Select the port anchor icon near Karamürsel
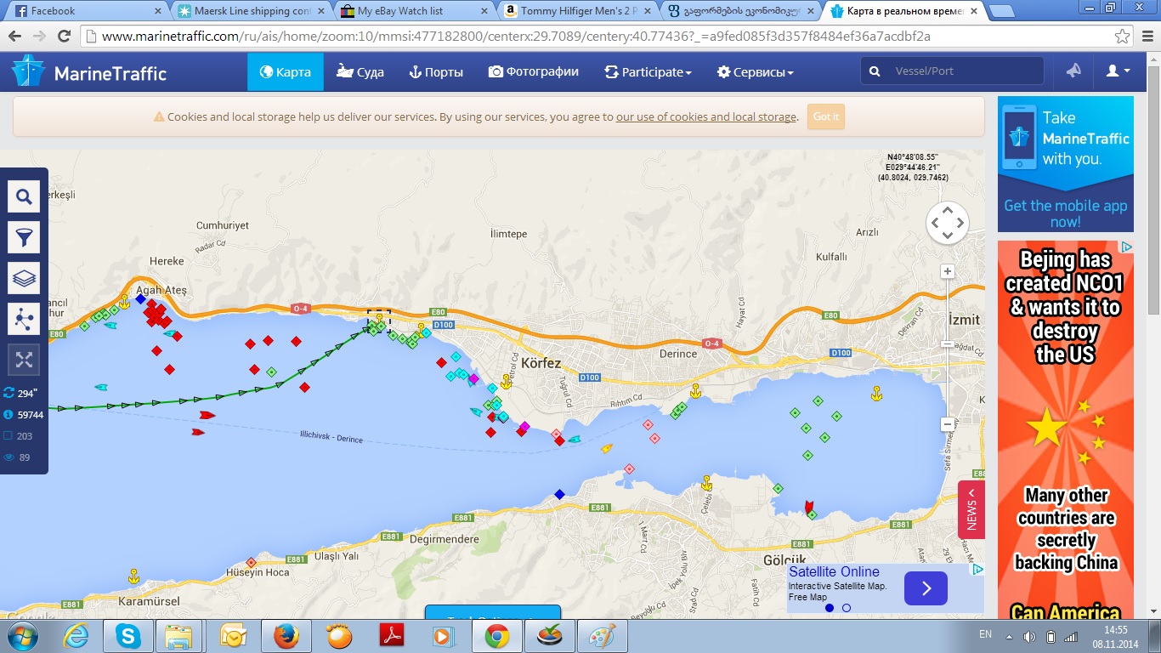Viewport: 1161px width, 653px height. 133,576
